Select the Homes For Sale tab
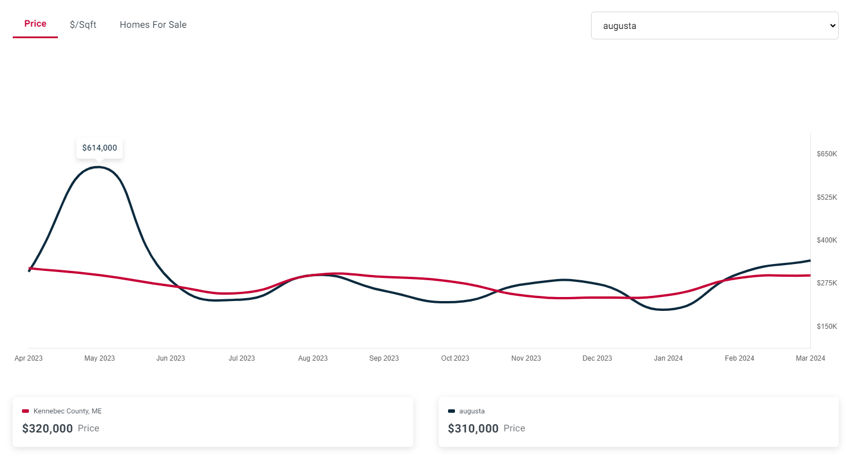The width and height of the screenshot is (859, 462). click(x=153, y=25)
